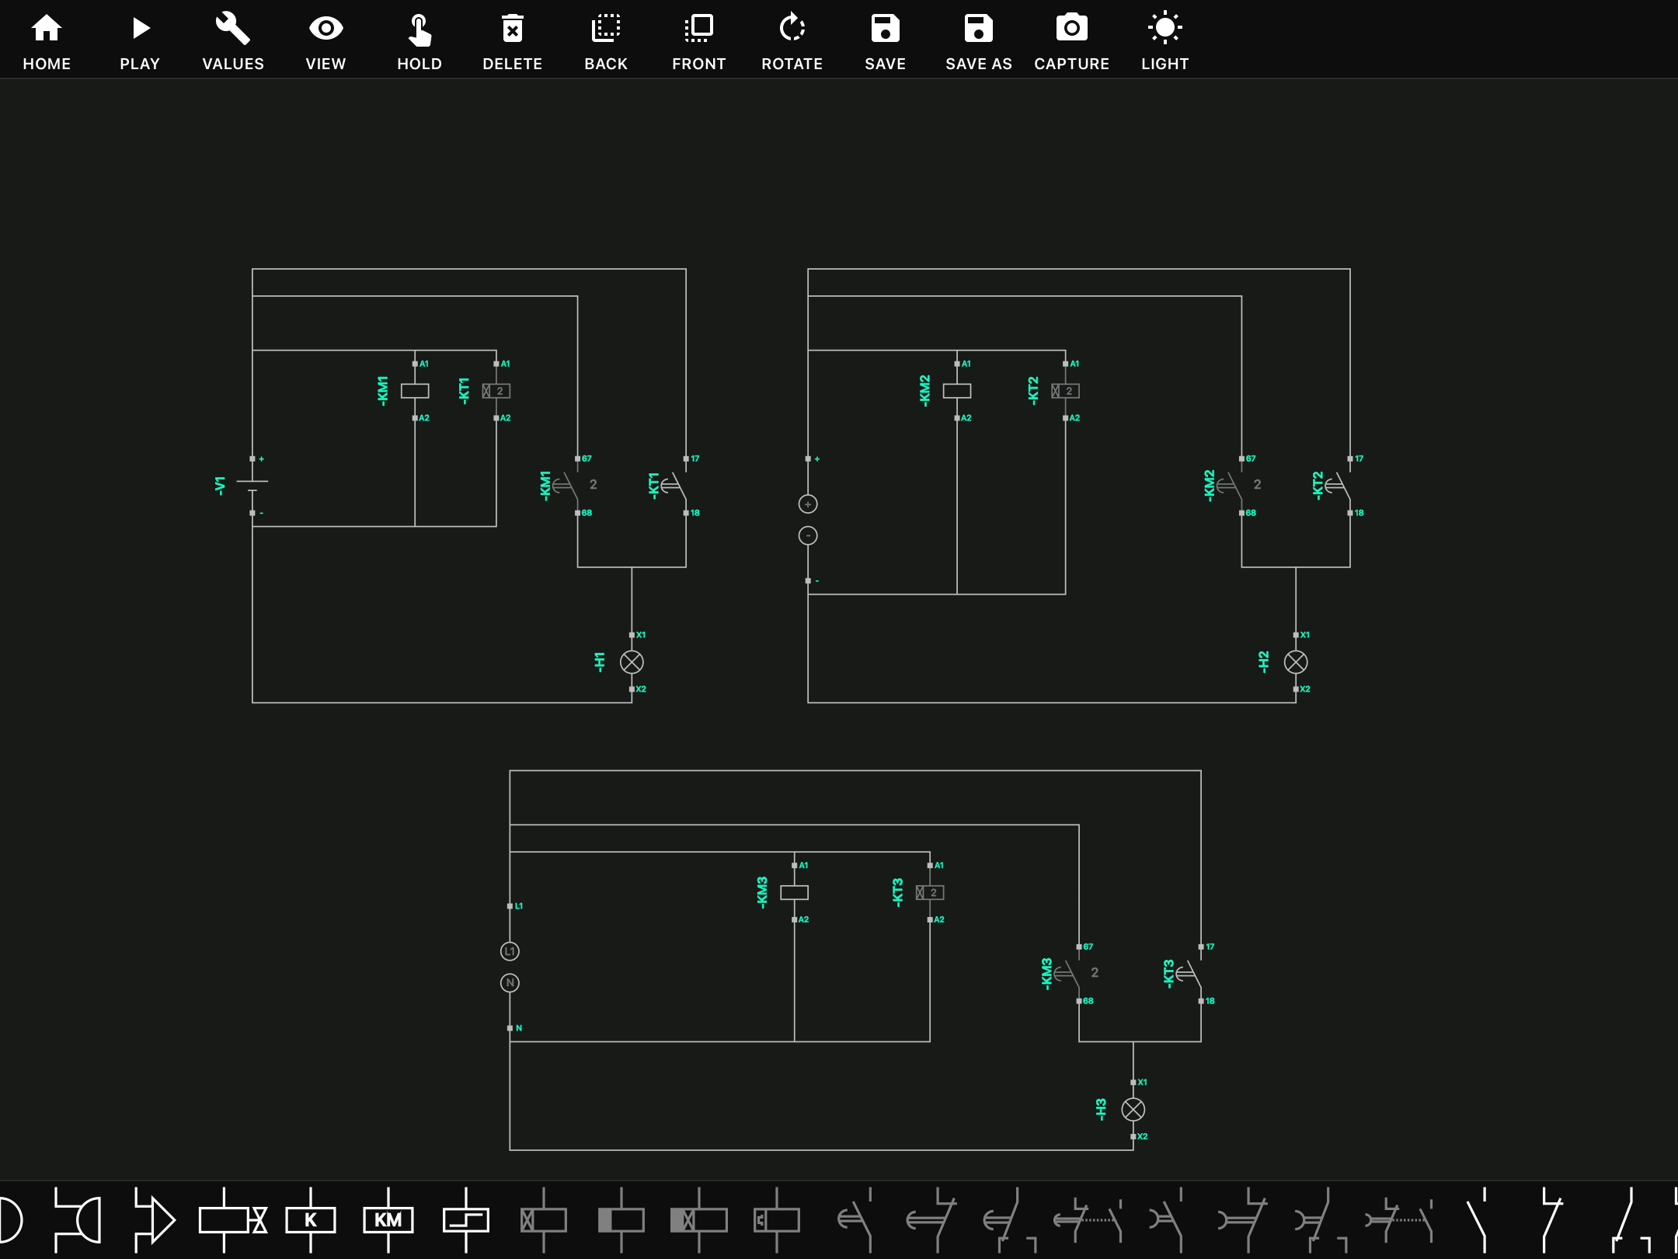Send selection to BACK

pos(606,41)
